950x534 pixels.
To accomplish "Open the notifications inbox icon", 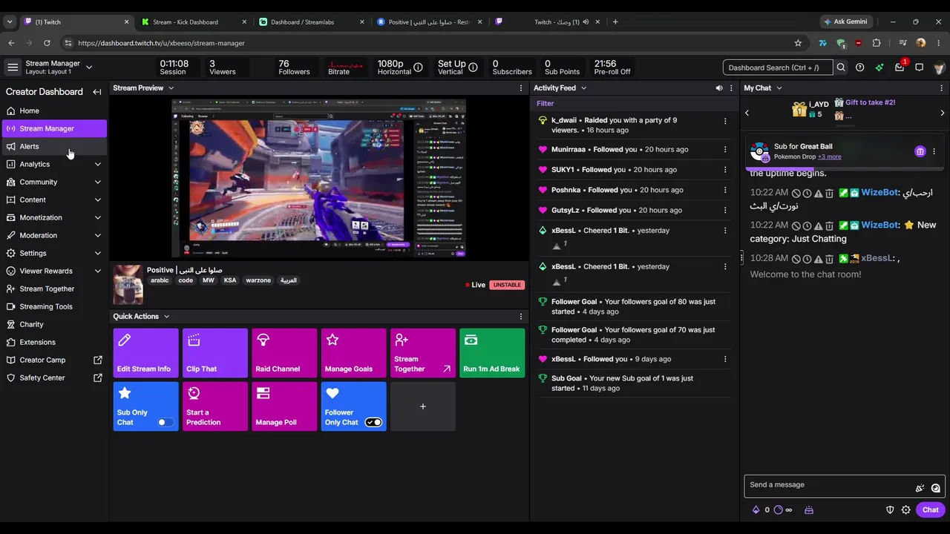I will pyautogui.click(x=900, y=67).
